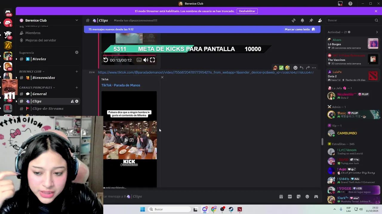
Task: Open the Parada de Manos TikTok title link
Action: [121, 85]
